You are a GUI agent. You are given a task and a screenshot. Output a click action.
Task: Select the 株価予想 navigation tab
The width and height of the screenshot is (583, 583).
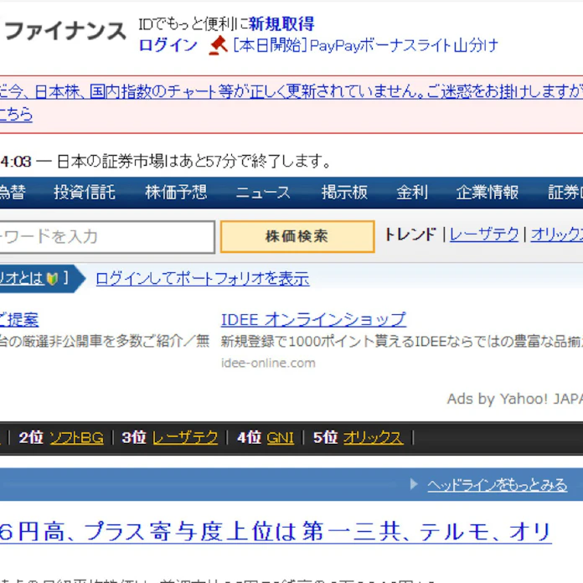(176, 192)
